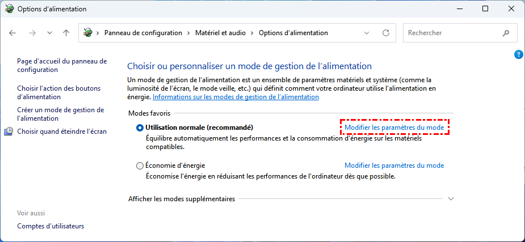The height and width of the screenshot is (242, 525).
Task: Refresh the Options d'alimentation page
Action: [x=386, y=33]
